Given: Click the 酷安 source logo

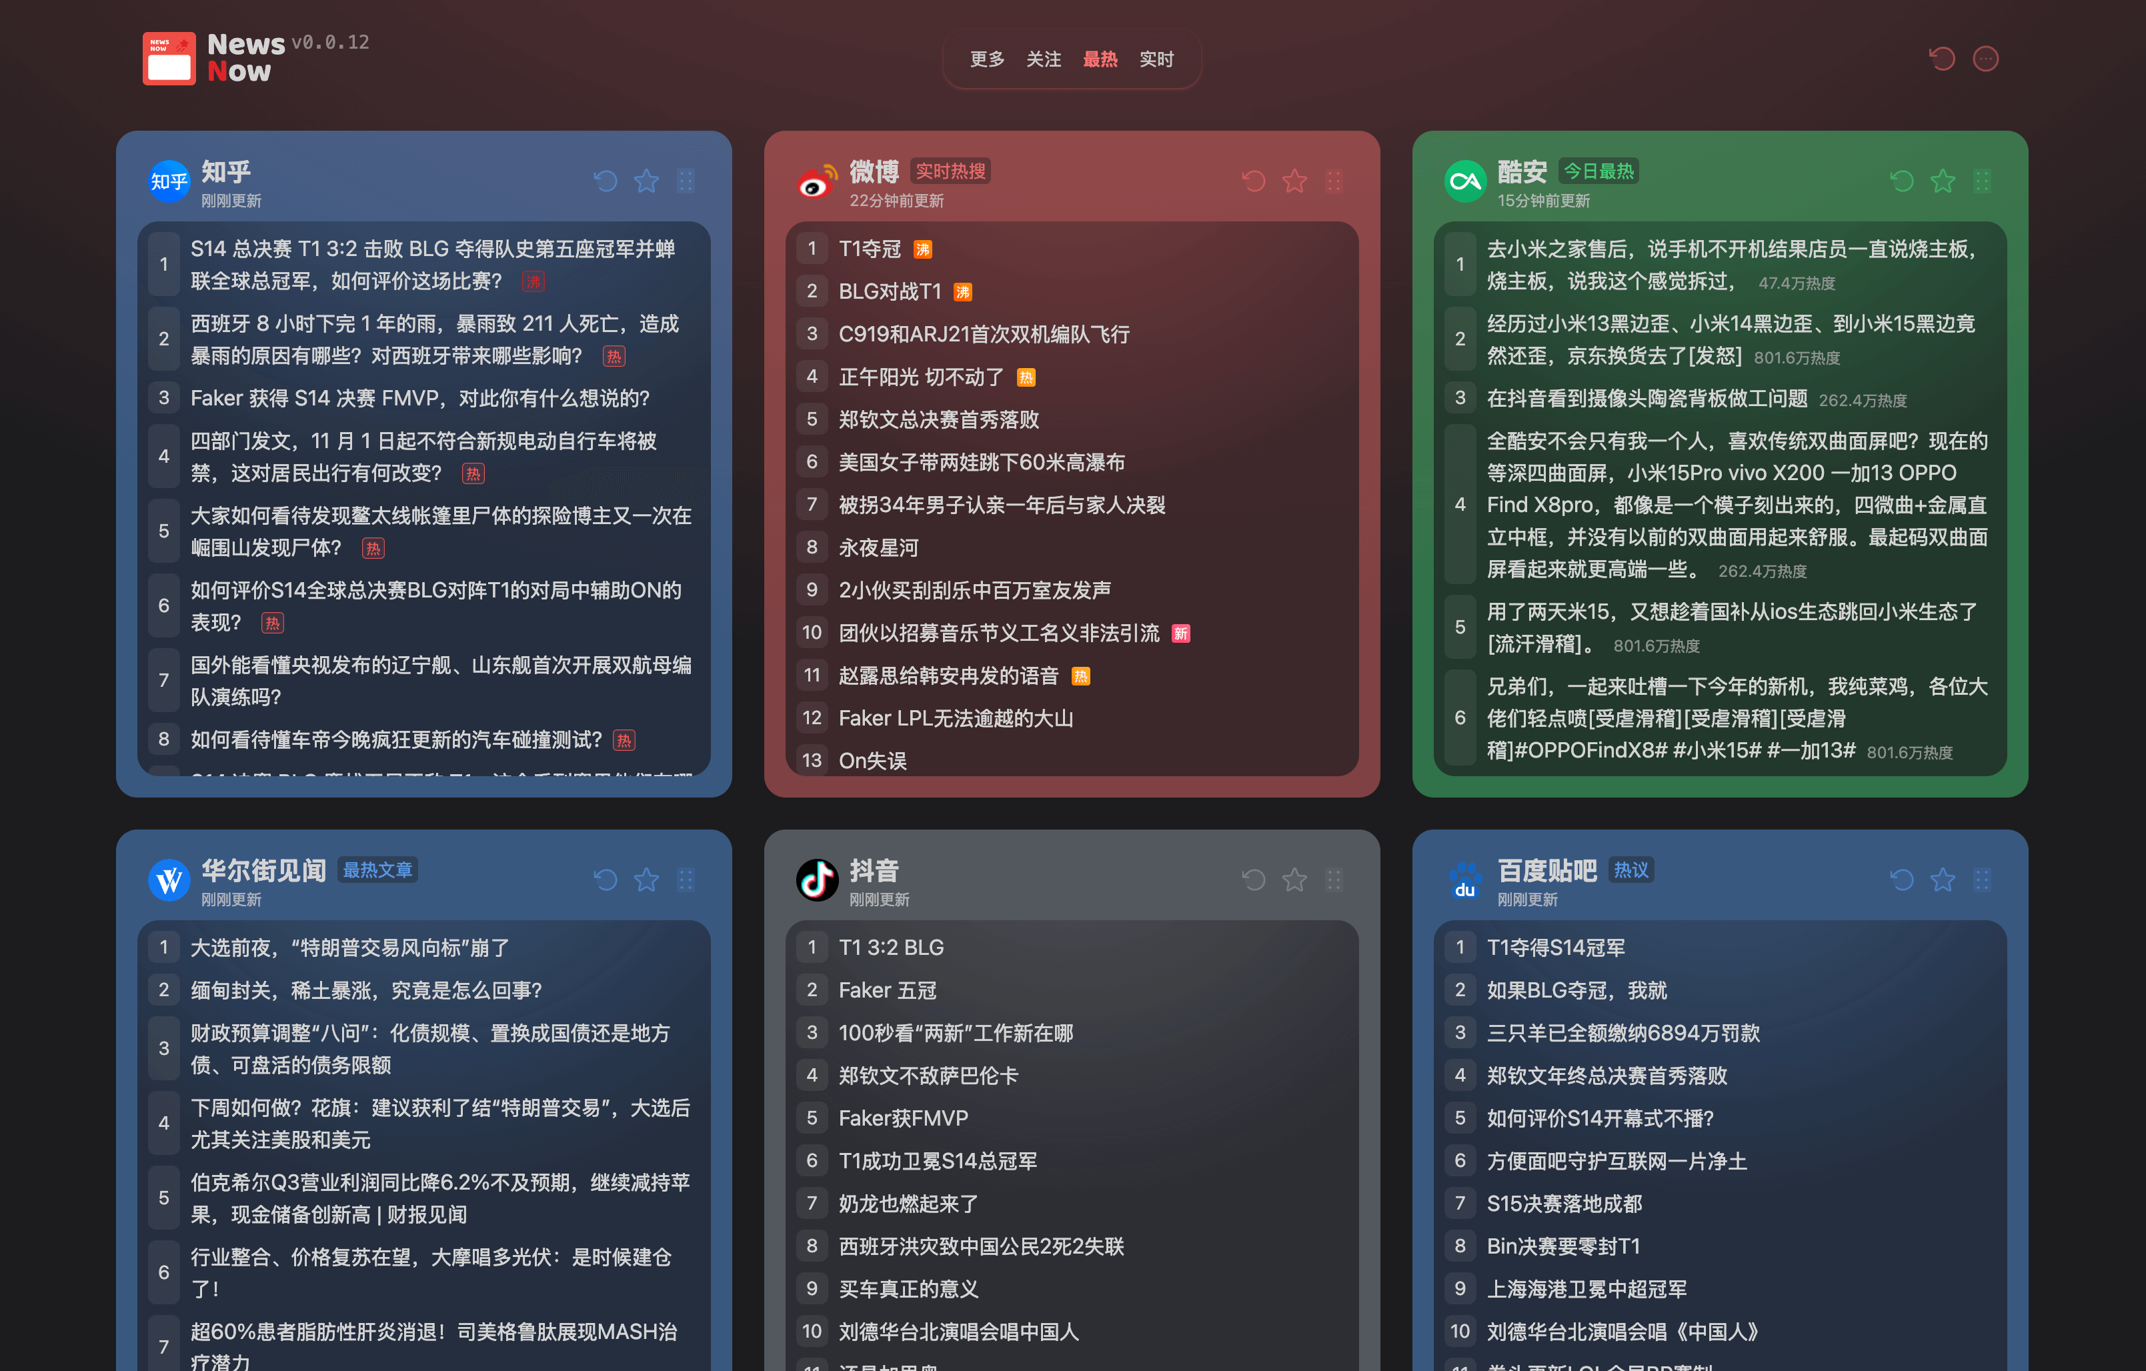Looking at the screenshot, I should click(x=1465, y=181).
